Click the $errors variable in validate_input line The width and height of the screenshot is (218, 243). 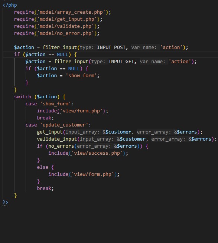click(201, 139)
